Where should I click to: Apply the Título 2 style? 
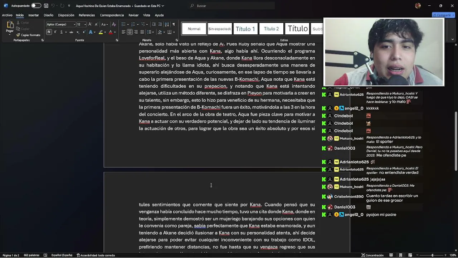[271, 29]
